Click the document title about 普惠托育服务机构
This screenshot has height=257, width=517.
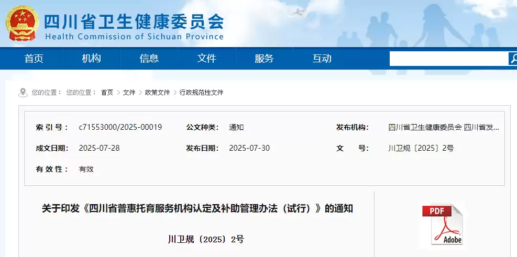tap(197, 208)
